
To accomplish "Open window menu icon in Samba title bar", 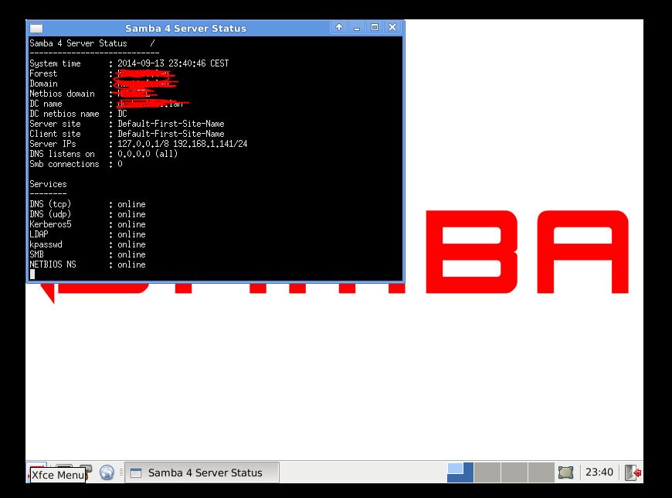I will click(x=36, y=28).
